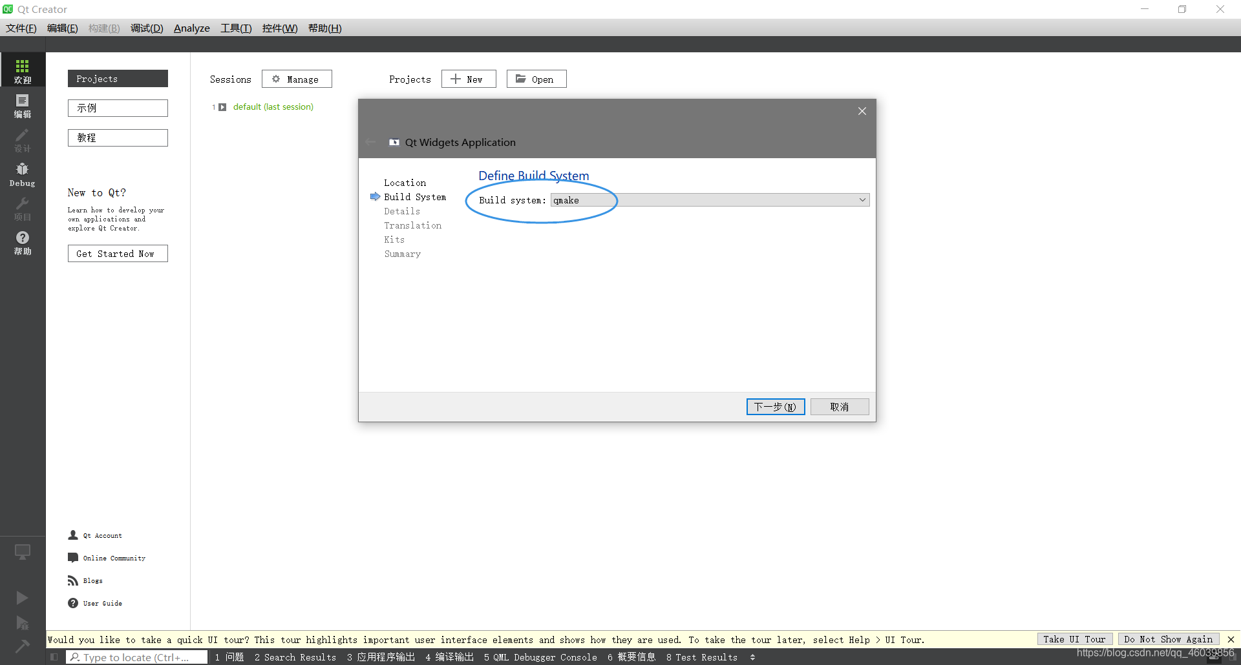Open the Help (帮助) mode

(x=23, y=243)
